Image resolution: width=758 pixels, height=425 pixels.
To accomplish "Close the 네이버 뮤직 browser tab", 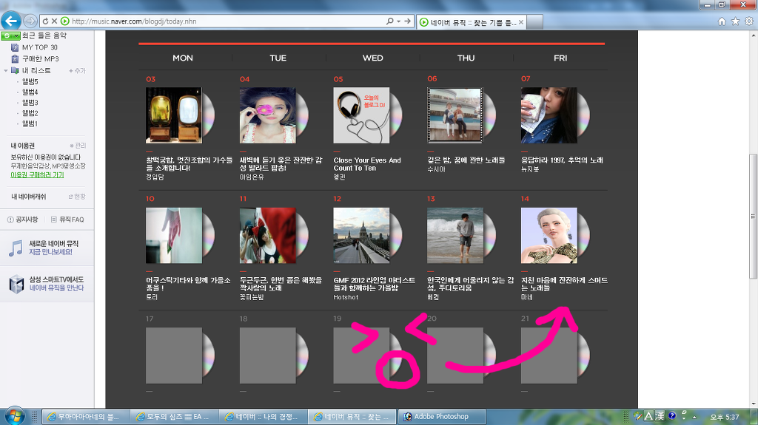I will coord(521,22).
